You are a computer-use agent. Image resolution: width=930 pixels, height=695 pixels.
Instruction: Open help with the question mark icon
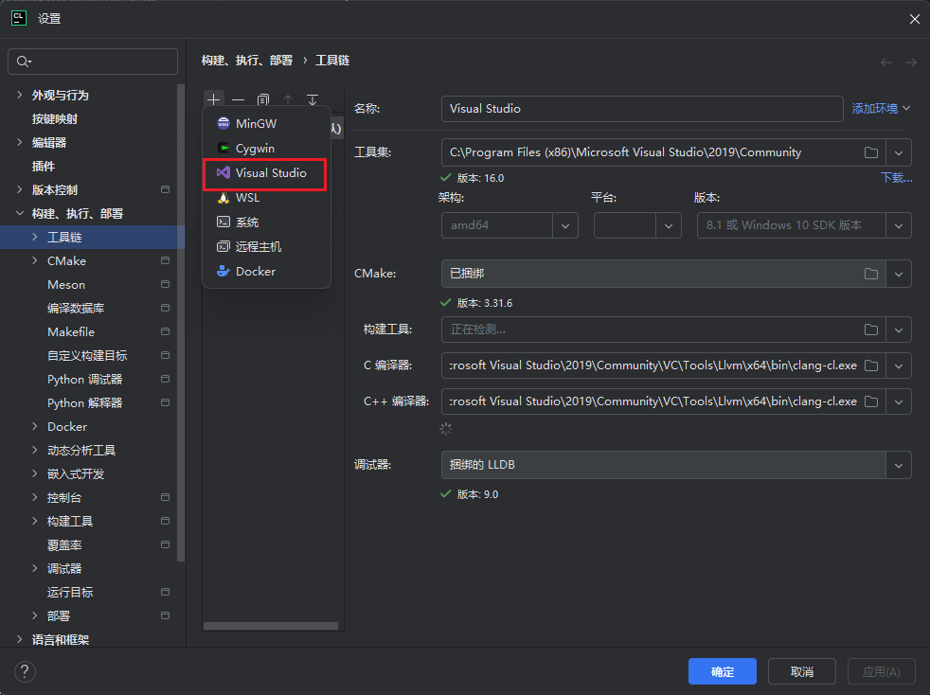point(25,671)
